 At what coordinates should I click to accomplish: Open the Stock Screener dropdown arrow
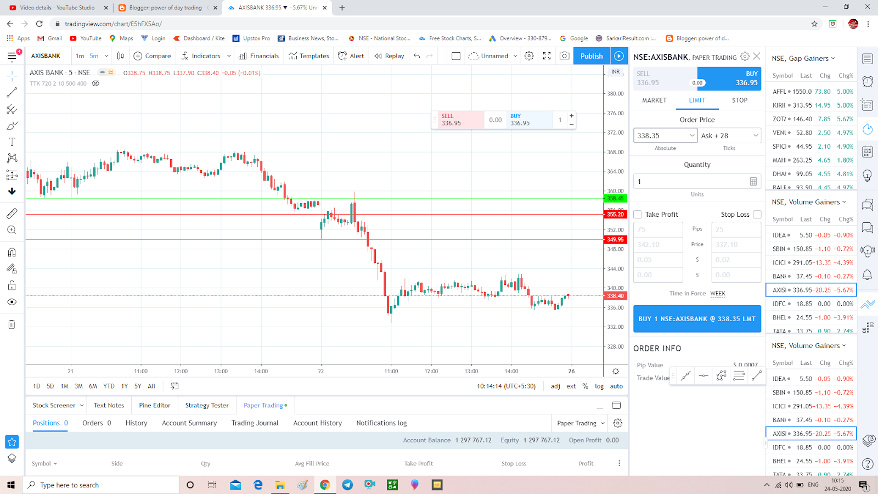(82, 406)
